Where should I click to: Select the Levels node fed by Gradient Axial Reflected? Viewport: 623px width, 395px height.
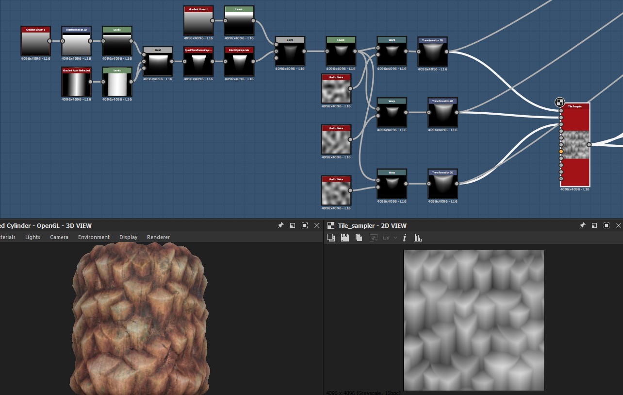pyautogui.click(x=117, y=82)
